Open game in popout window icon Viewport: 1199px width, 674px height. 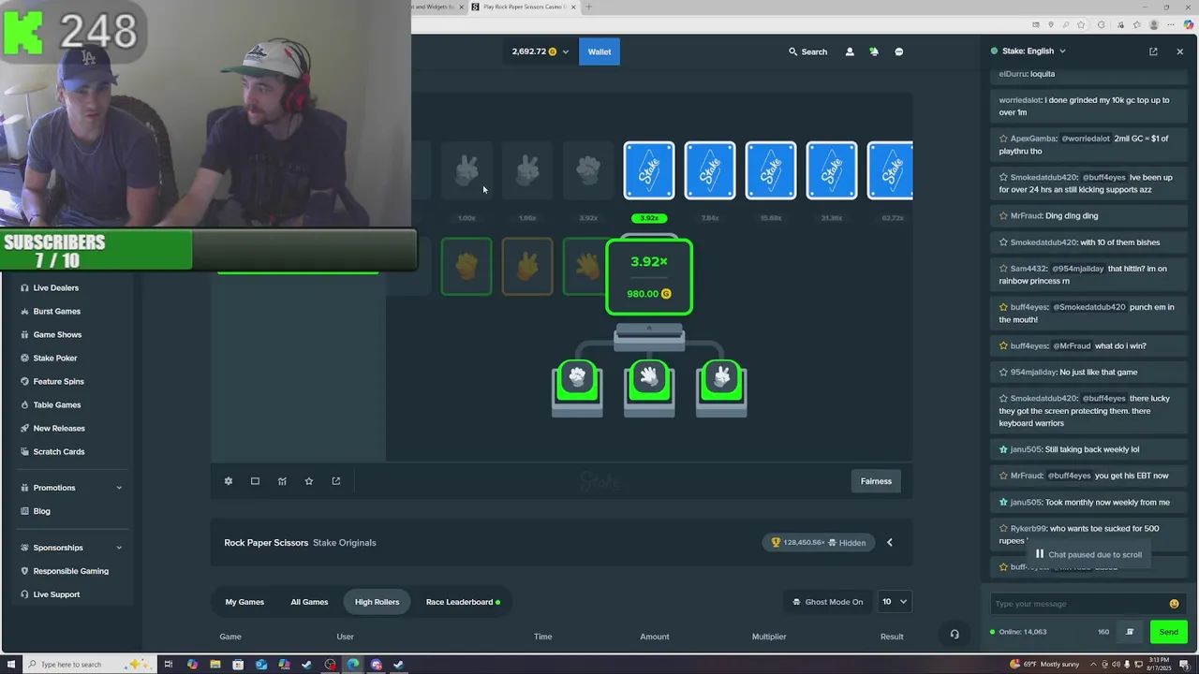336,481
